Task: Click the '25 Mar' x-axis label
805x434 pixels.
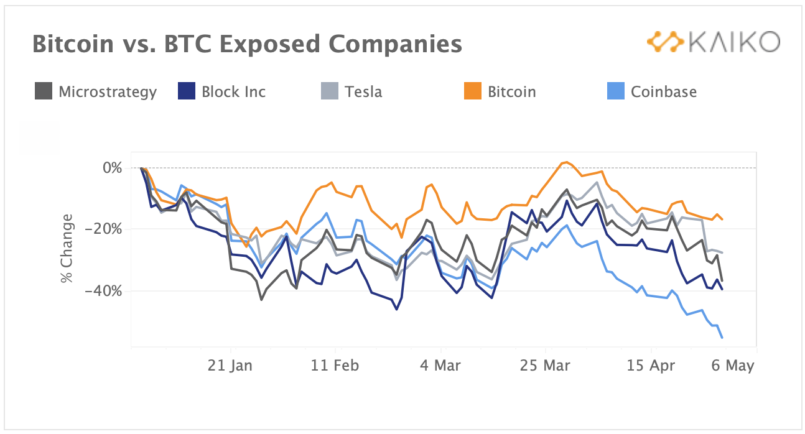Action: coord(545,366)
